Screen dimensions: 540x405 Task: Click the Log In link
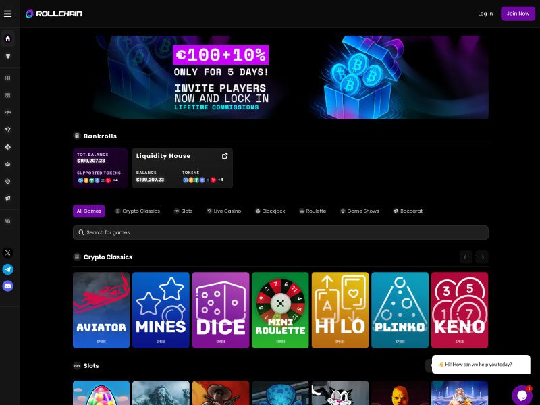click(485, 13)
